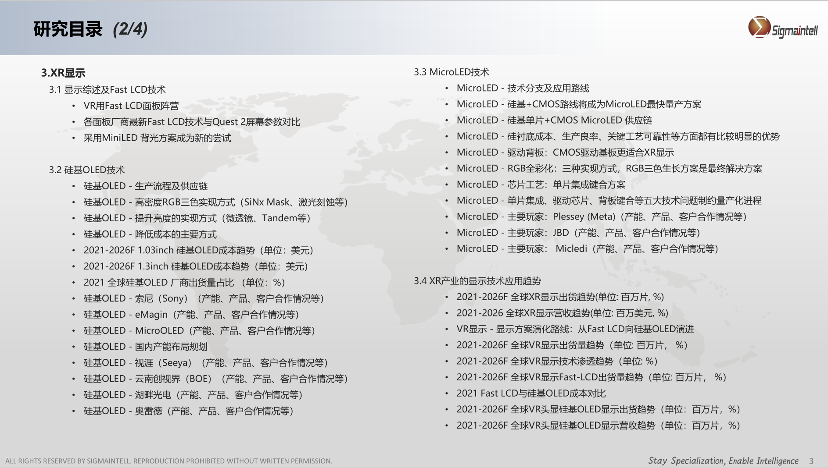The image size is (828, 468).
Task: Select the 3.4 XR产业的显示技术应用趋势 heading
Action: [x=477, y=281]
